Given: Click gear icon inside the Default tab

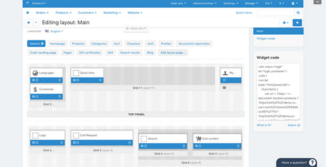Looking at the screenshot, I should [x=42, y=44].
